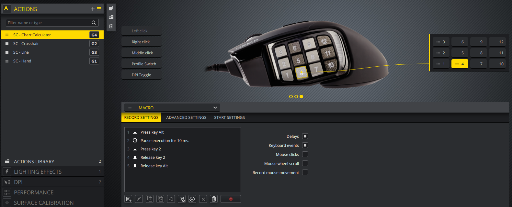
Task: Enable the Mouse clicks checkbox
Action: (305, 154)
